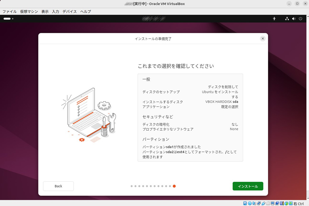Click the パーティション section heading
This screenshot has height=206, width=309.
pyautogui.click(x=156, y=139)
